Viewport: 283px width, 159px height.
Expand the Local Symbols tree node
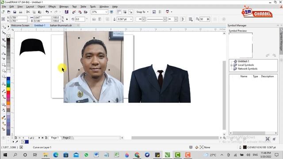tap(231, 65)
